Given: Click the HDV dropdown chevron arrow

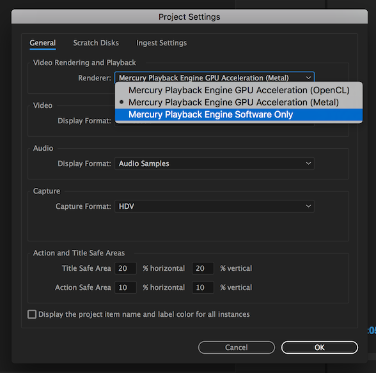Looking at the screenshot, I should tap(308, 206).
